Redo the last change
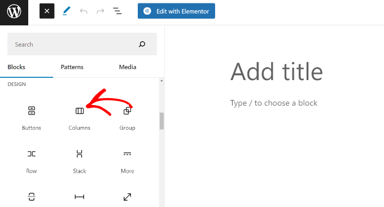Image resolution: width=384 pixels, height=207 pixels. pyautogui.click(x=101, y=11)
